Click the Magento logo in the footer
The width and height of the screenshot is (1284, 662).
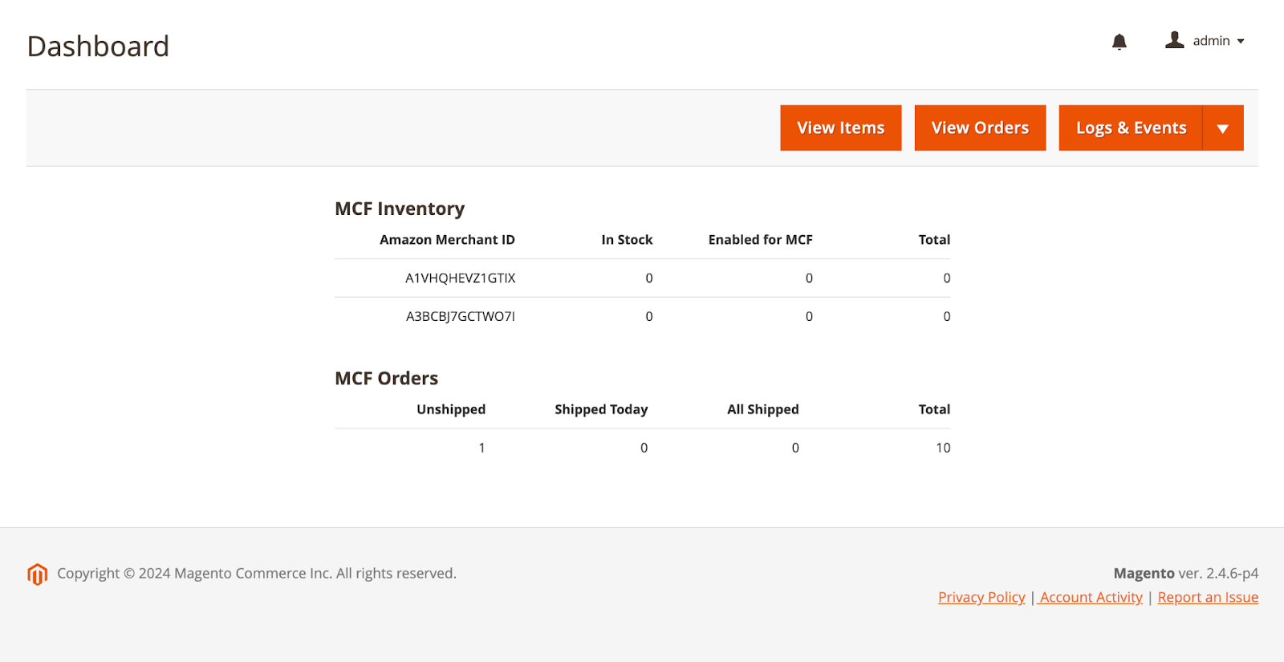37,574
